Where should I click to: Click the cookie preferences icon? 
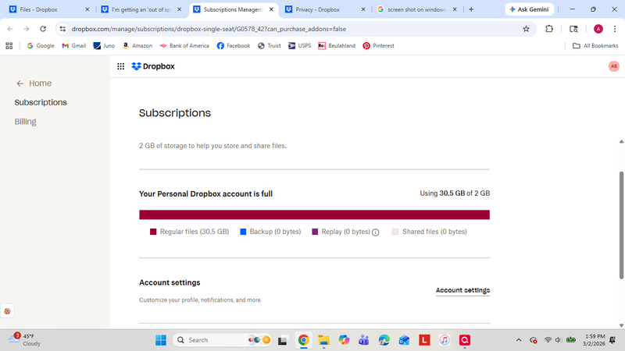8,310
